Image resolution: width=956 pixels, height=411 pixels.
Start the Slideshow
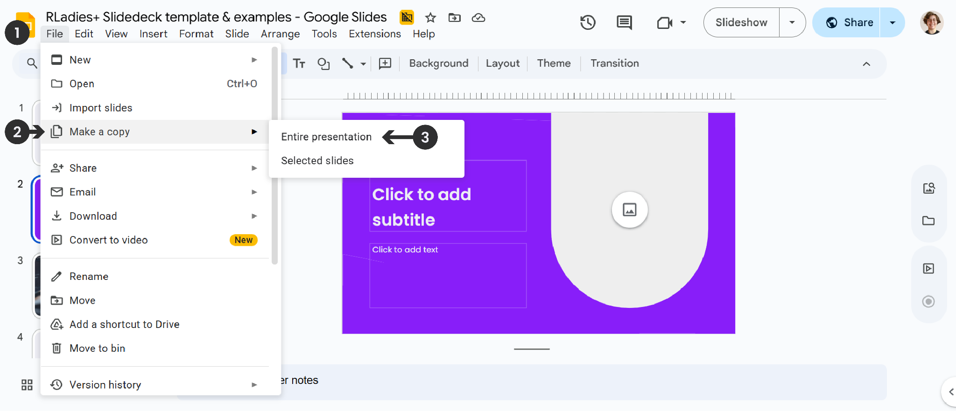coord(741,22)
